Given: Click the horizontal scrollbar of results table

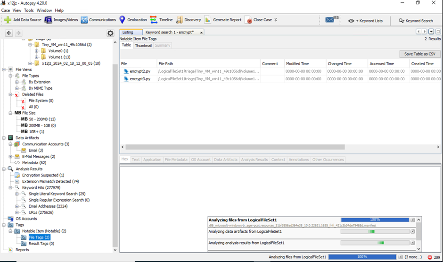Looking at the screenshot, I should tap(235, 147).
